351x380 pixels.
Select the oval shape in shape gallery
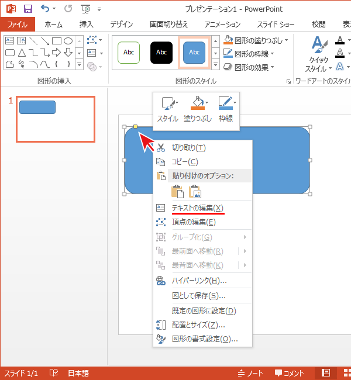(68, 41)
